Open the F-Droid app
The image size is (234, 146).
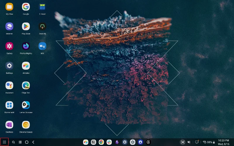point(42,7)
